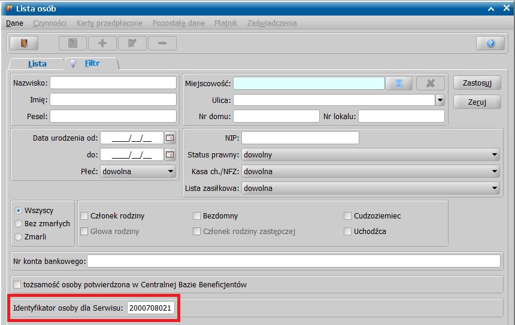Open the Pozostałe dane menu
Viewport: 515px width, 325px height.
pos(178,23)
